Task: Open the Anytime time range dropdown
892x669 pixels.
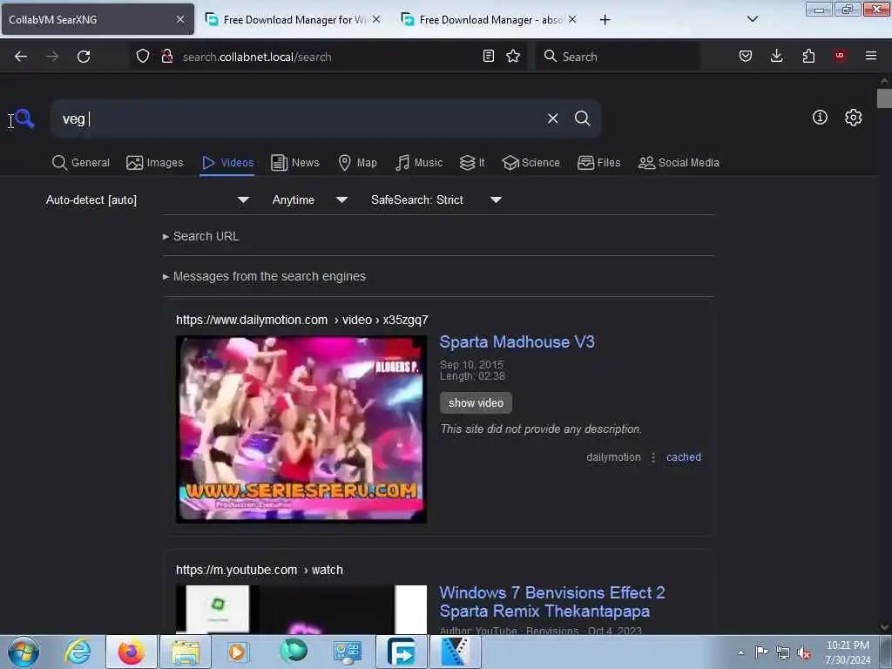Action: 309,199
